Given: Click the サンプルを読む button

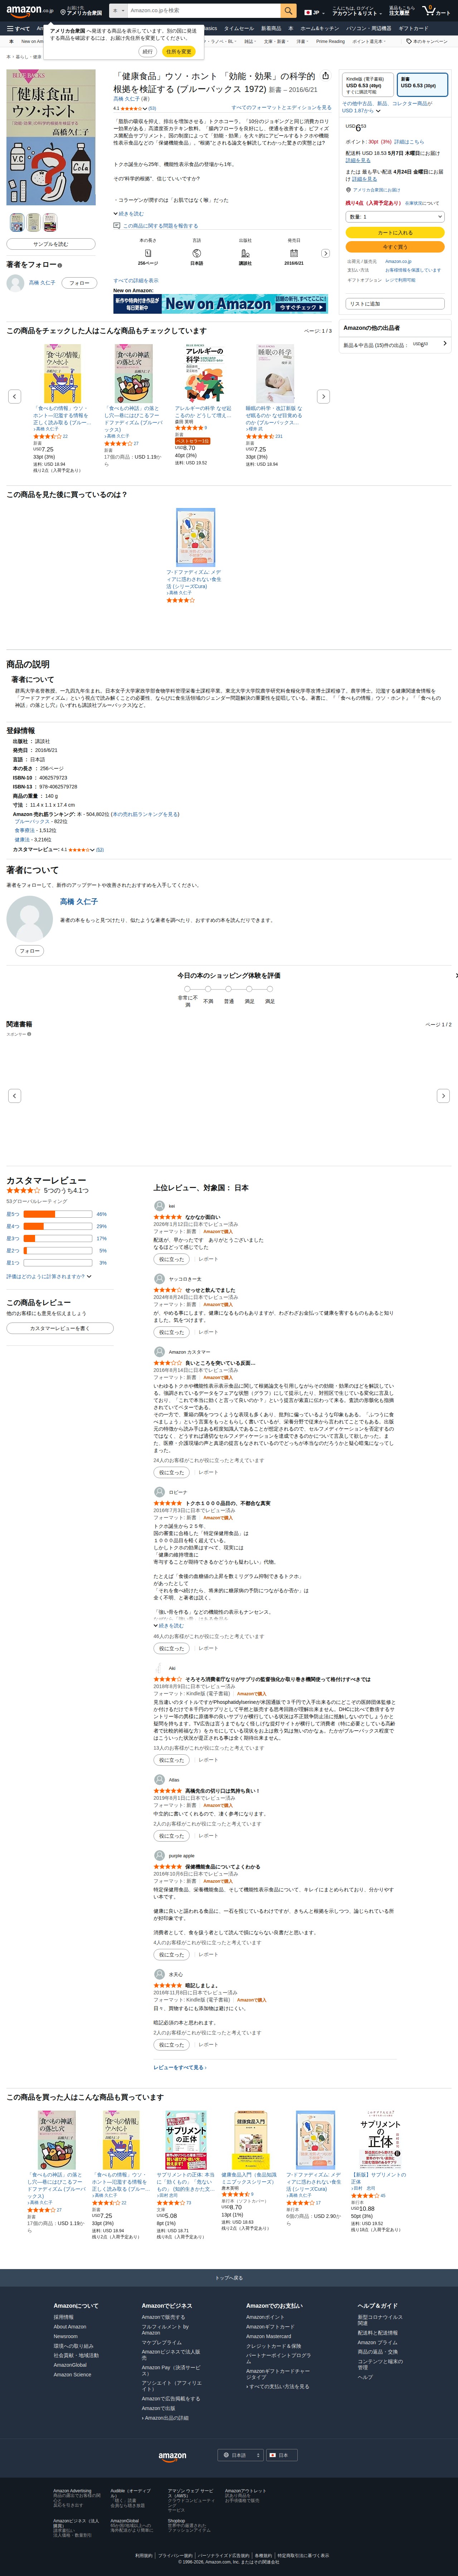Looking at the screenshot, I should point(51,244).
